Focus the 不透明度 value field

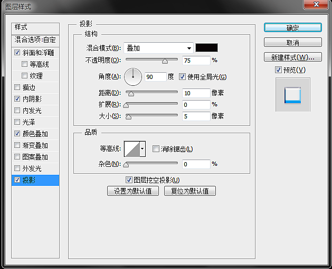196,61
